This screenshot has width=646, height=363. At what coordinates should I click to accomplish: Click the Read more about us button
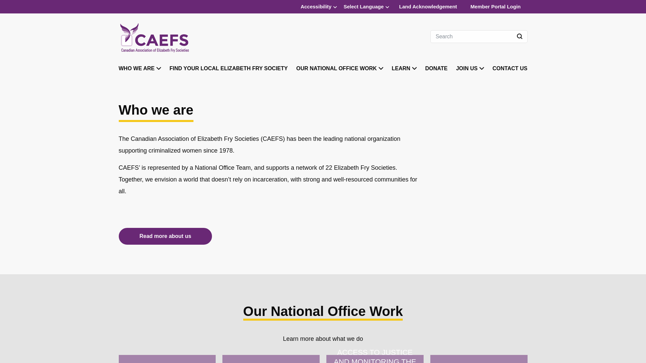(165, 236)
